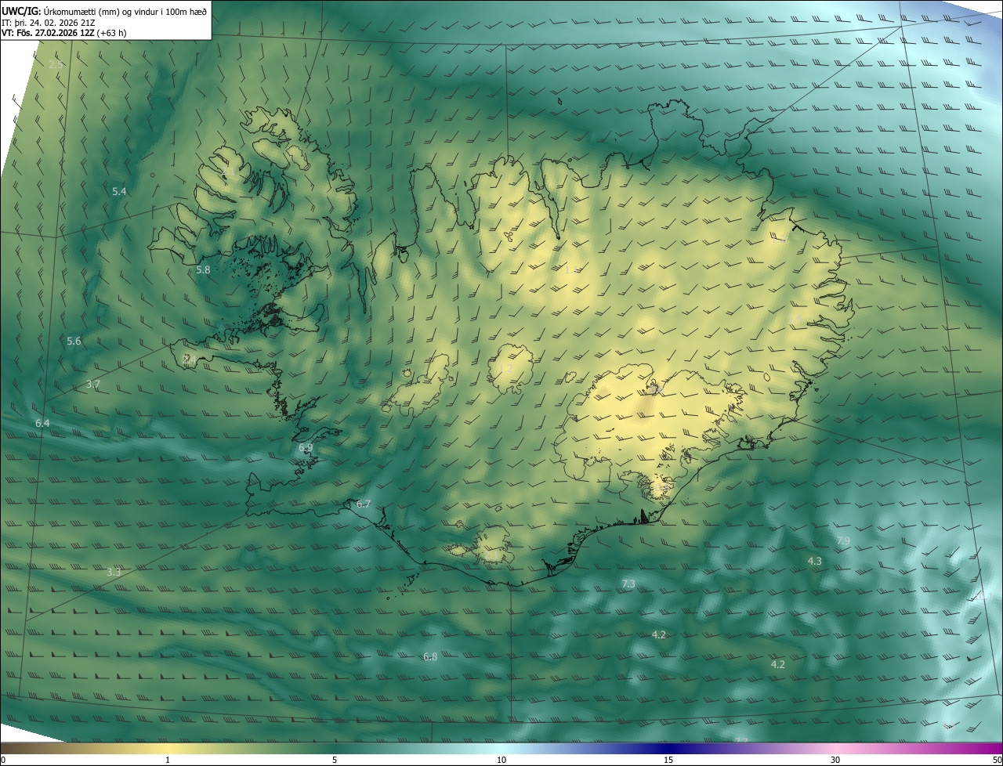1003x766 pixels.
Task: Click the IT initial time line
Action: (49, 22)
